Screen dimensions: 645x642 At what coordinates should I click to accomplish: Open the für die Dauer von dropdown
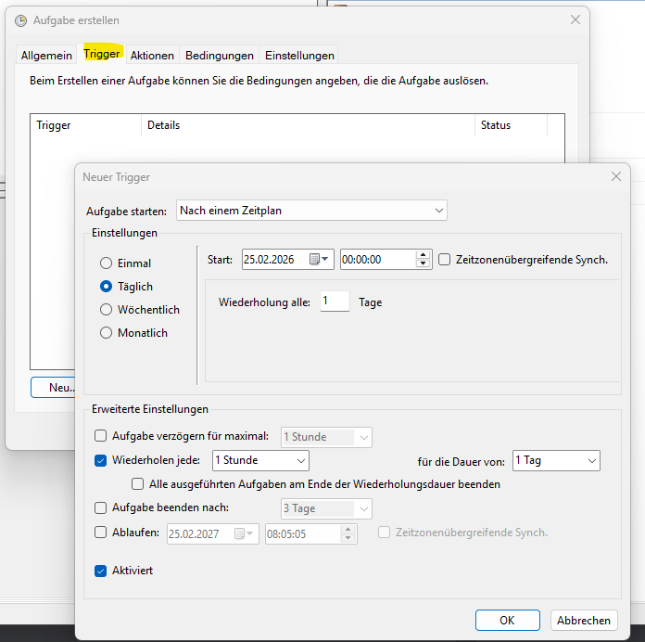[556, 460]
